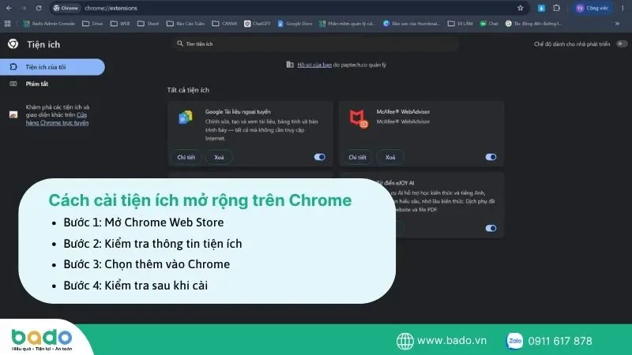Open Phím tắt in the sidebar

click(x=37, y=84)
